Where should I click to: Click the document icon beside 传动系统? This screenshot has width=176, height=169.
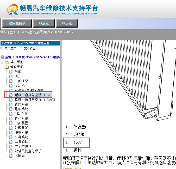[11, 119]
